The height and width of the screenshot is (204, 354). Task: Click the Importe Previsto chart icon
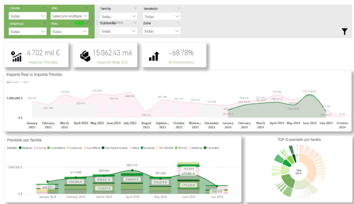tap(17, 56)
